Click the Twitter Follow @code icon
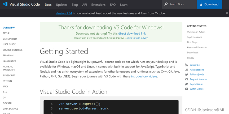This screenshot has width=229, height=114. pyautogui.click(x=187, y=74)
